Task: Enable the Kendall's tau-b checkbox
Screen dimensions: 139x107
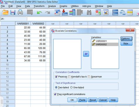Action: [x=69, y=76]
